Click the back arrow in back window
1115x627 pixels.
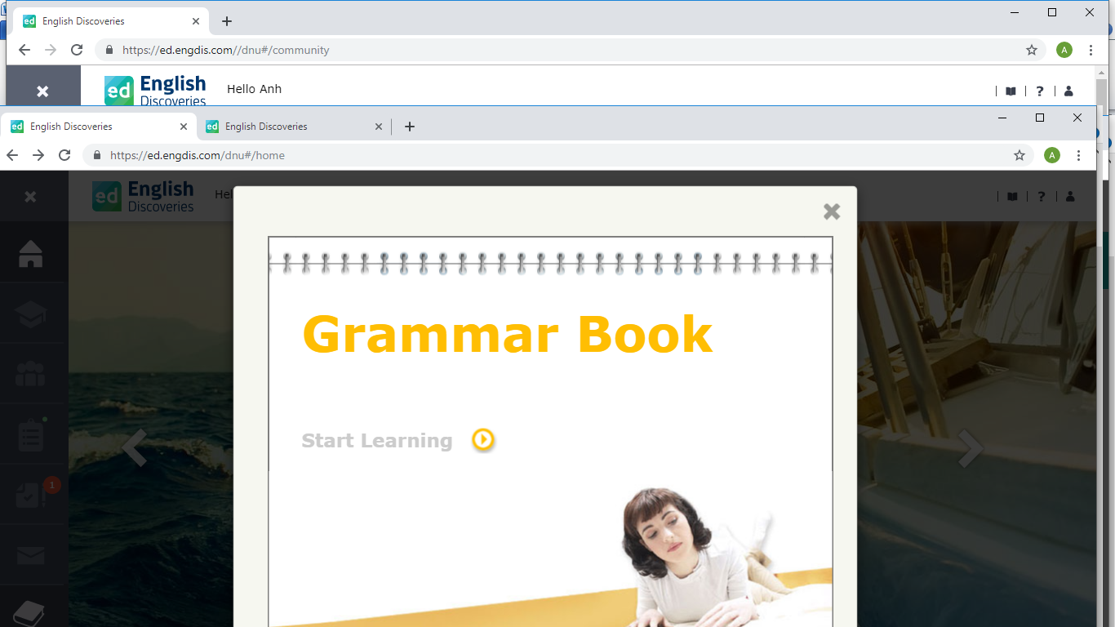coord(24,50)
